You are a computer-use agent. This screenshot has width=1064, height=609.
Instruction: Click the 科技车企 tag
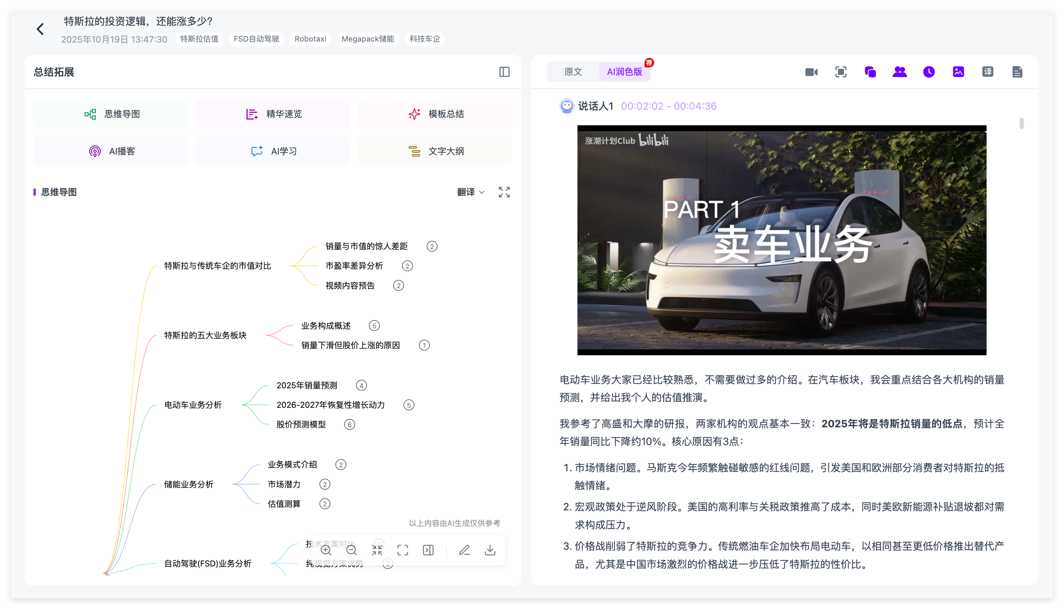424,39
